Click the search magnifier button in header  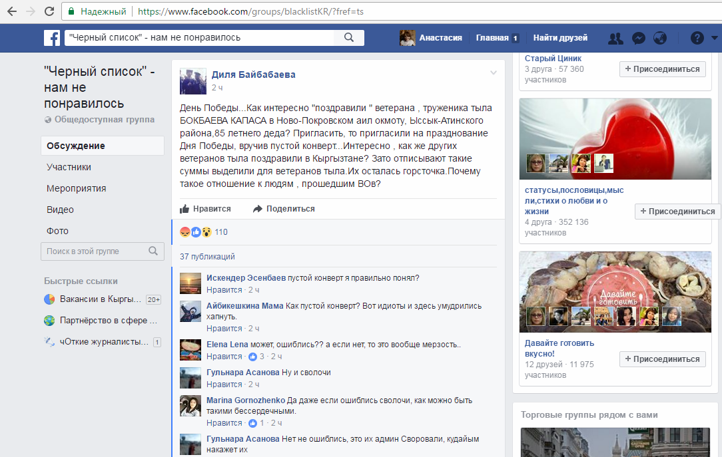coord(348,38)
